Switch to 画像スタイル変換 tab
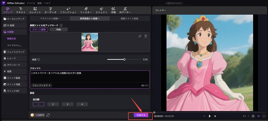This screenshot has height=121, width=268. (130, 18)
